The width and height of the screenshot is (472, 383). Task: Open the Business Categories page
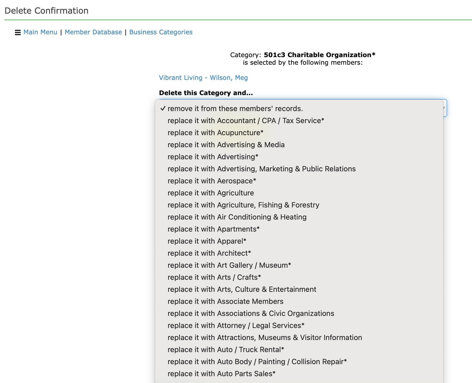point(161,32)
